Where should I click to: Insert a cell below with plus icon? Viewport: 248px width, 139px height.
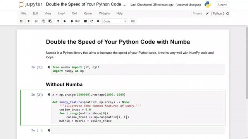(29, 21)
